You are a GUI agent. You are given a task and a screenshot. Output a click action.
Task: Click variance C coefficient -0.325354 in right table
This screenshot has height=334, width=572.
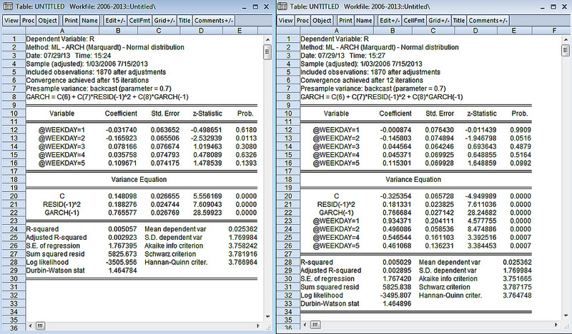tap(395, 196)
